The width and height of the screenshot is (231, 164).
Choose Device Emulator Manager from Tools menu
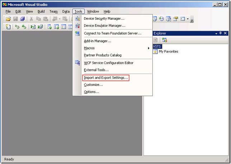pyautogui.click(x=113, y=25)
